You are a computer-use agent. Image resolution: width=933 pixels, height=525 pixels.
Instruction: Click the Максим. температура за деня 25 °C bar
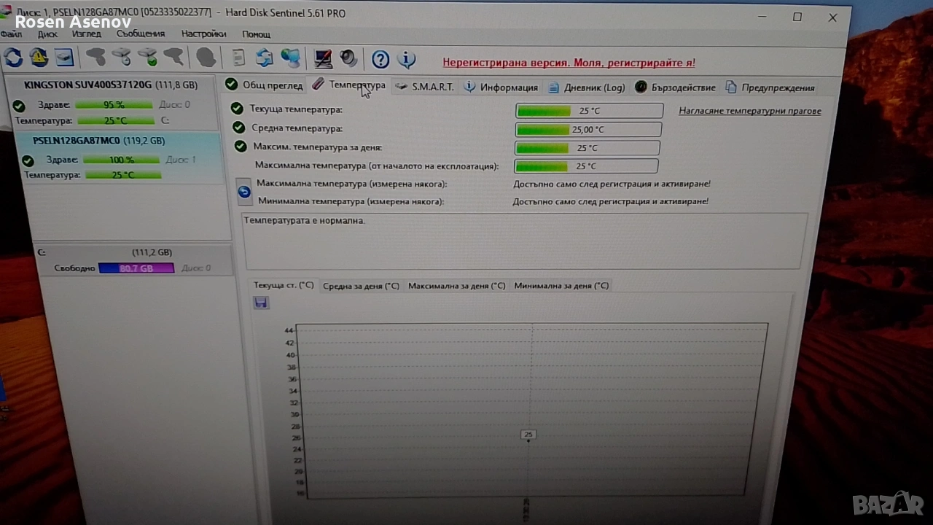[587, 148]
